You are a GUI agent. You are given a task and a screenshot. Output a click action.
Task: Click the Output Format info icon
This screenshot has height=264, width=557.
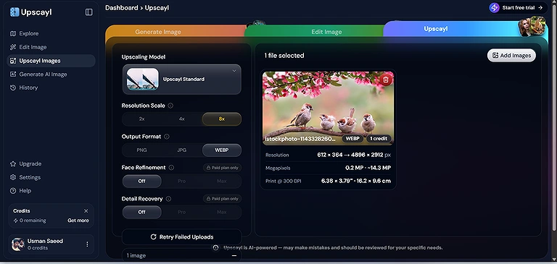coord(167,137)
